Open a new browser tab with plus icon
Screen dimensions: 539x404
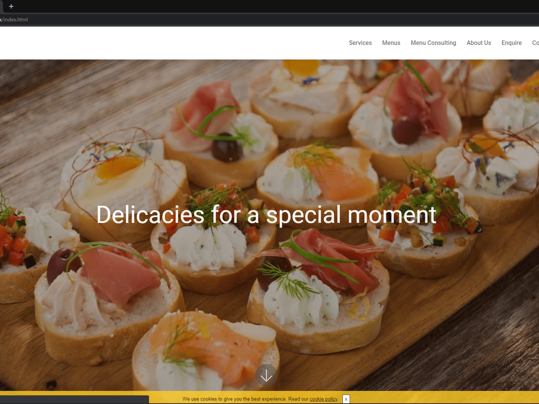(11, 6)
